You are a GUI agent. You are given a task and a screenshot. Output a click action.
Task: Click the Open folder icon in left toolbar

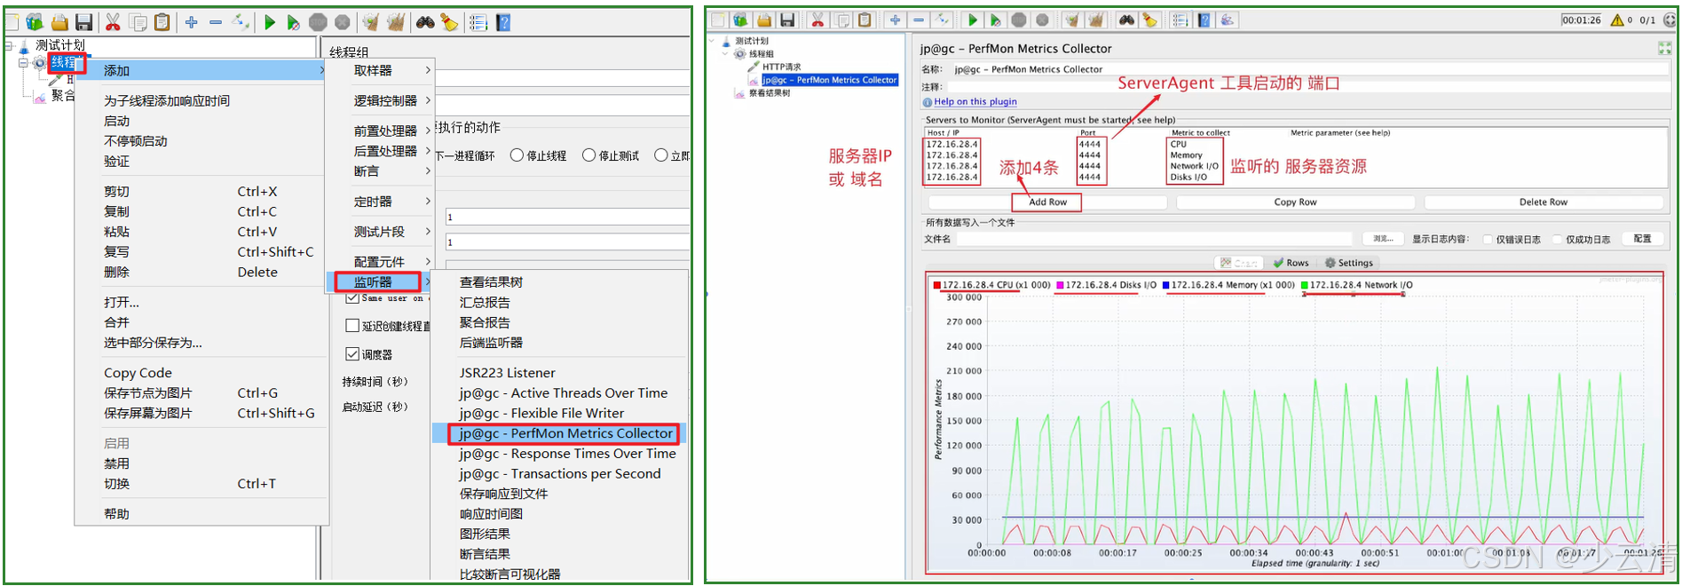pos(59,22)
